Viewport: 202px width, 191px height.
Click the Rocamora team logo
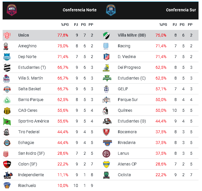click(x=106, y=132)
